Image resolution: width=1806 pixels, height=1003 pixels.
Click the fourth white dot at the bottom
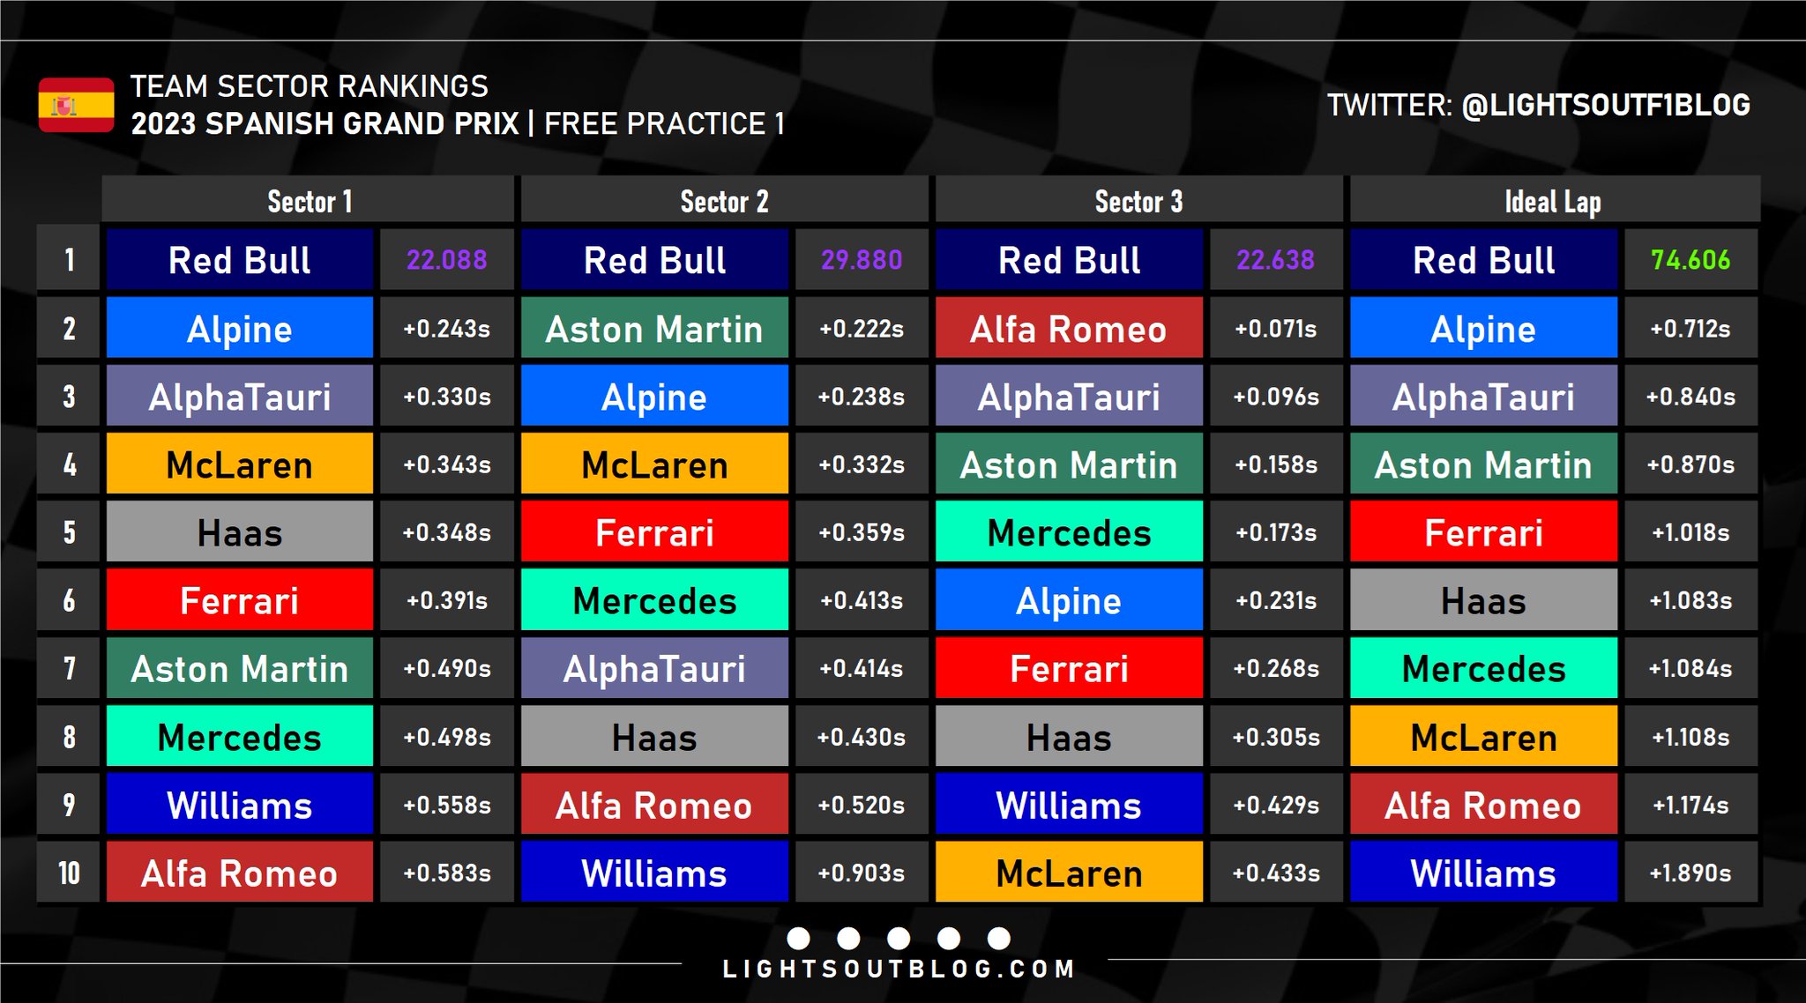949,938
